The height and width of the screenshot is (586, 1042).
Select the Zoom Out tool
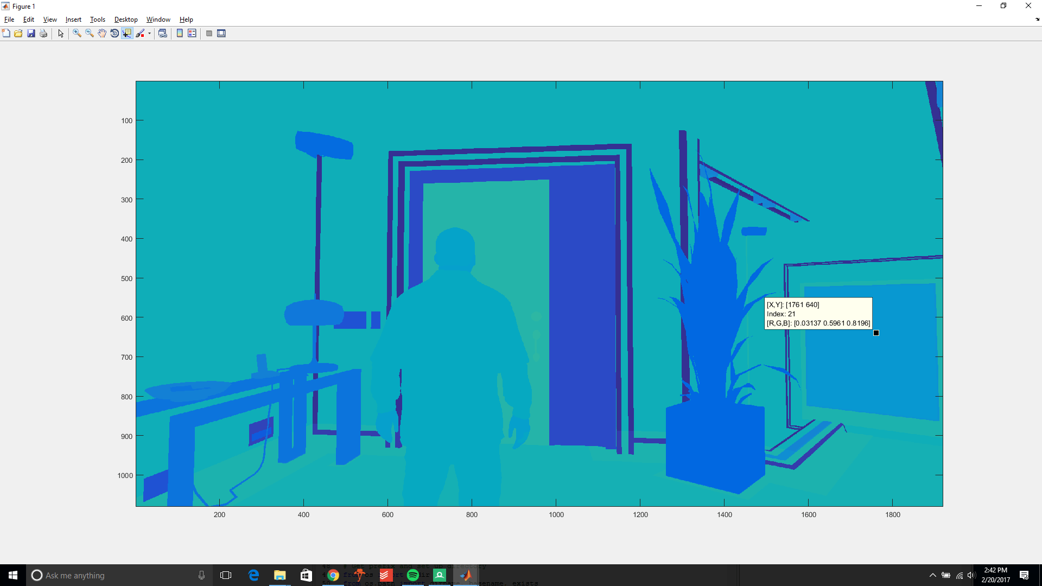click(88, 33)
